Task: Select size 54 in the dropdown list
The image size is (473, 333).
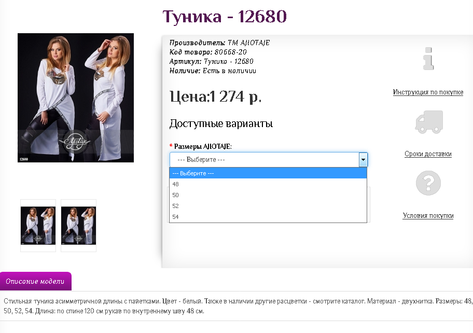Action: [268, 217]
